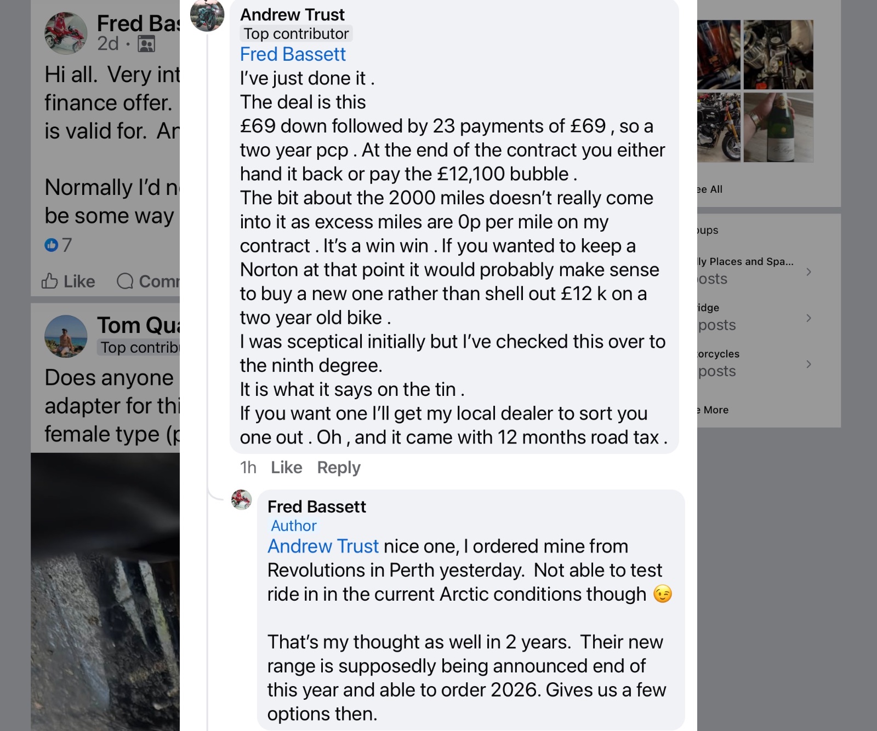The height and width of the screenshot is (731, 877).
Task: Open the motorcycle photo thumbnail at bottom-left of grid
Action: (x=719, y=127)
